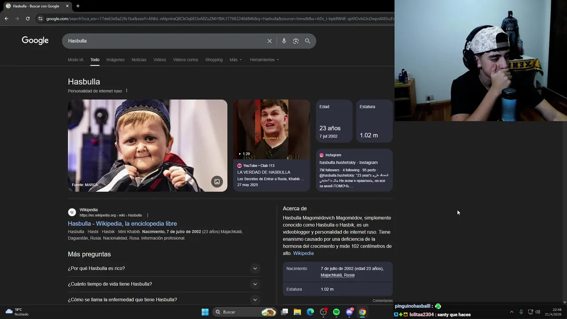Click the Google logo
The height and width of the screenshot is (319, 567).
pos(35,41)
